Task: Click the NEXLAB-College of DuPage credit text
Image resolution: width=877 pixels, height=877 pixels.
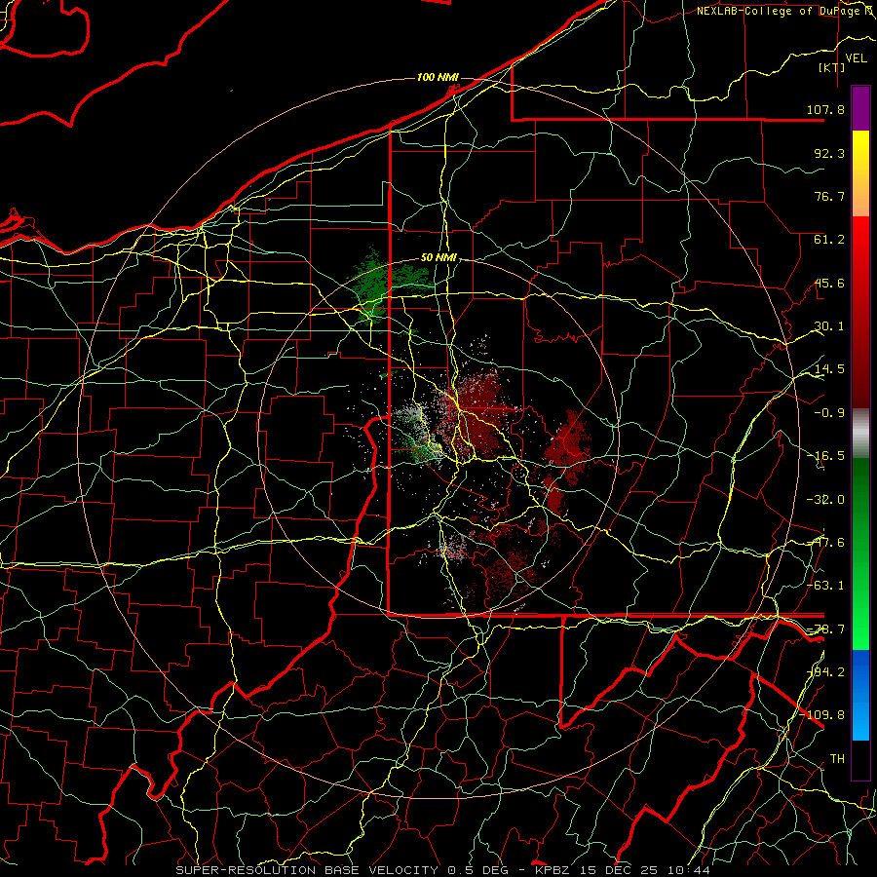Action: point(783,11)
